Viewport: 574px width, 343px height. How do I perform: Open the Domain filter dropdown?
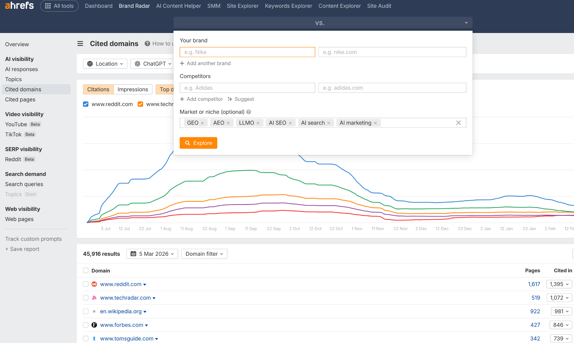point(204,254)
